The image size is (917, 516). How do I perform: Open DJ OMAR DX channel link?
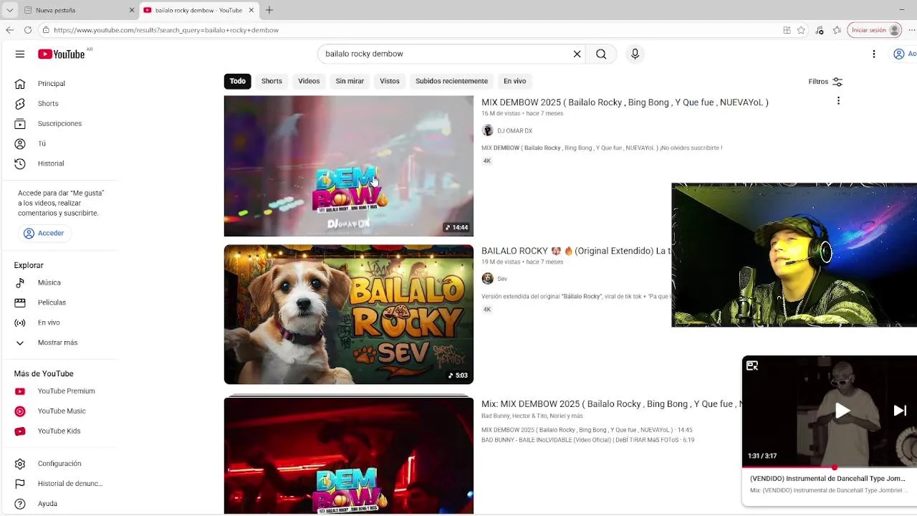[514, 131]
